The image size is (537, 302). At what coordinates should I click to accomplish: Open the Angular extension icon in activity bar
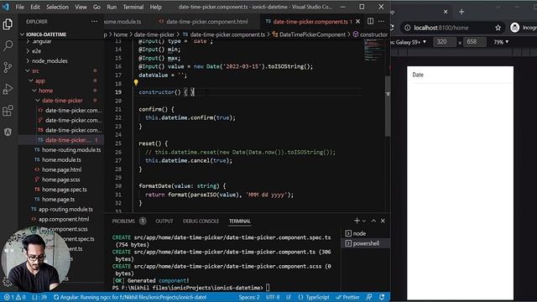click(x=8, y=132)
